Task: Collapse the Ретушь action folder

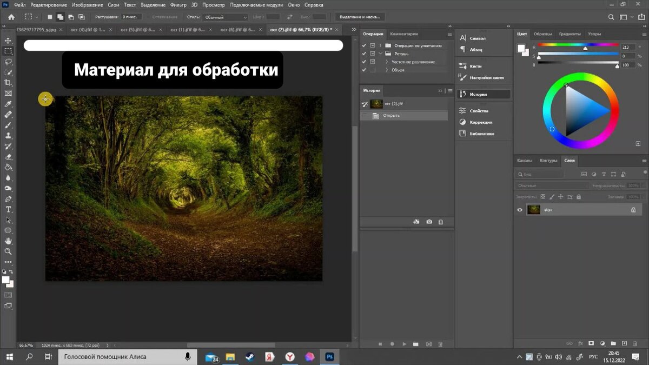Action: [380, 54]
